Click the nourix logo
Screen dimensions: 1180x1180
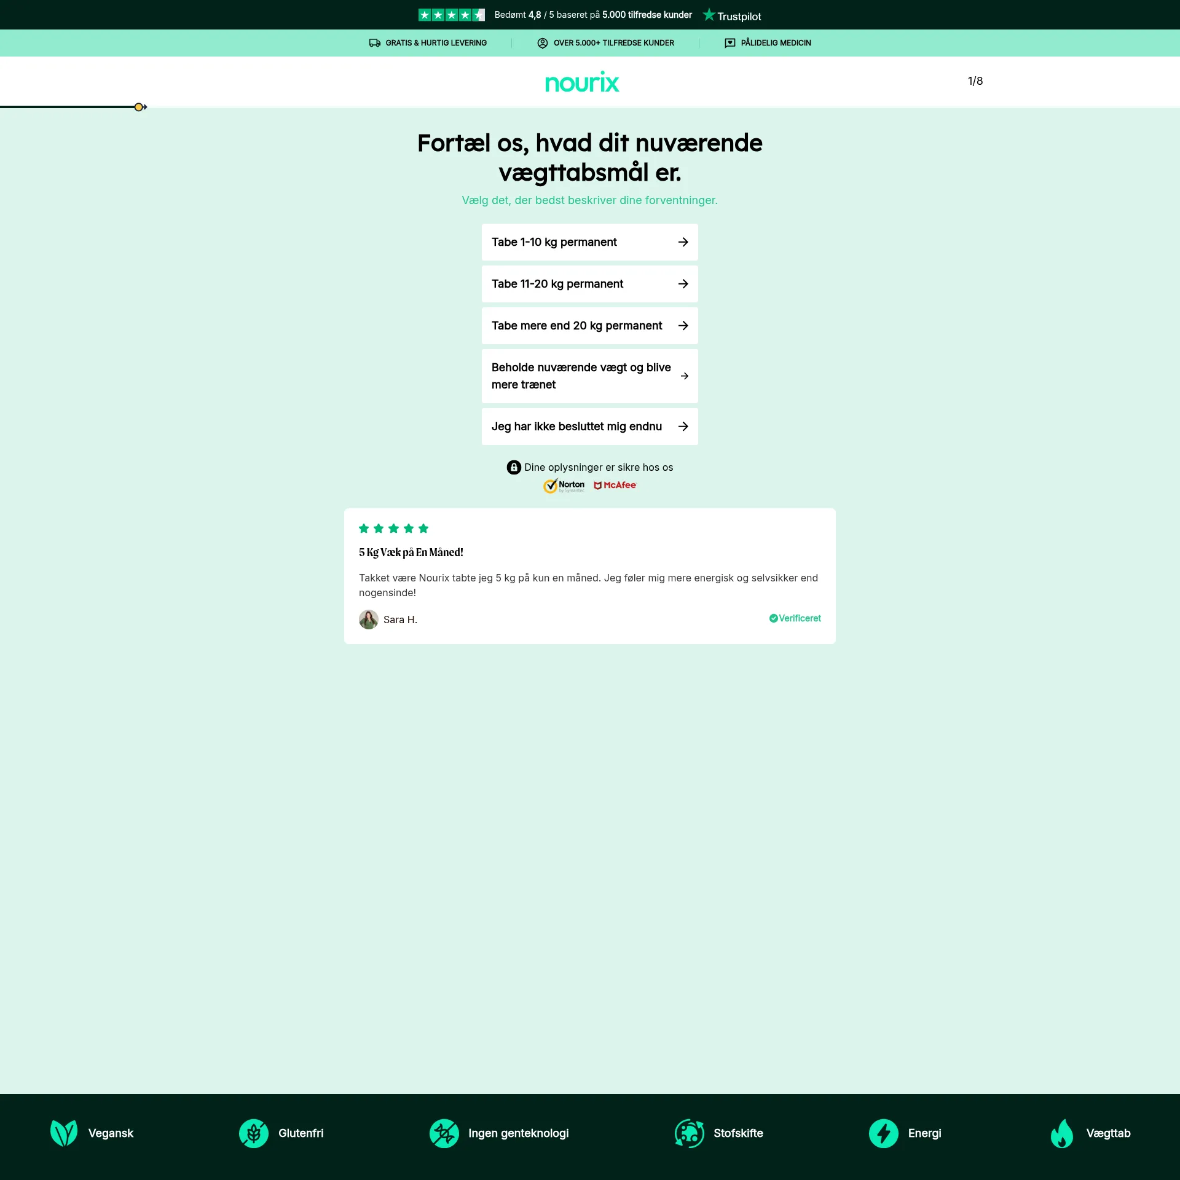[x=582, y=82]
